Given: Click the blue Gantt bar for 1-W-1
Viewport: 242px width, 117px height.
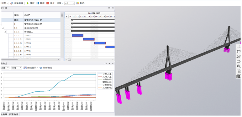Looking at the screenshot, I should coord(78,35).
